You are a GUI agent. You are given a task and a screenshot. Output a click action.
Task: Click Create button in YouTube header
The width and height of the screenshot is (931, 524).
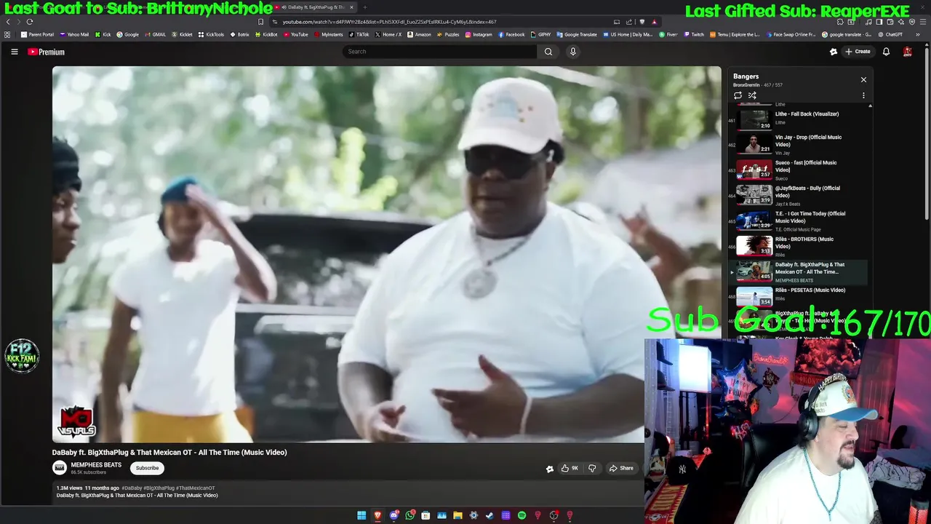[x=858, y=52]
